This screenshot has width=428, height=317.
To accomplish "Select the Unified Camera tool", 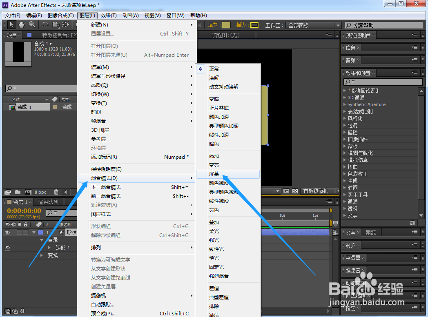I will tap(56, 25).
